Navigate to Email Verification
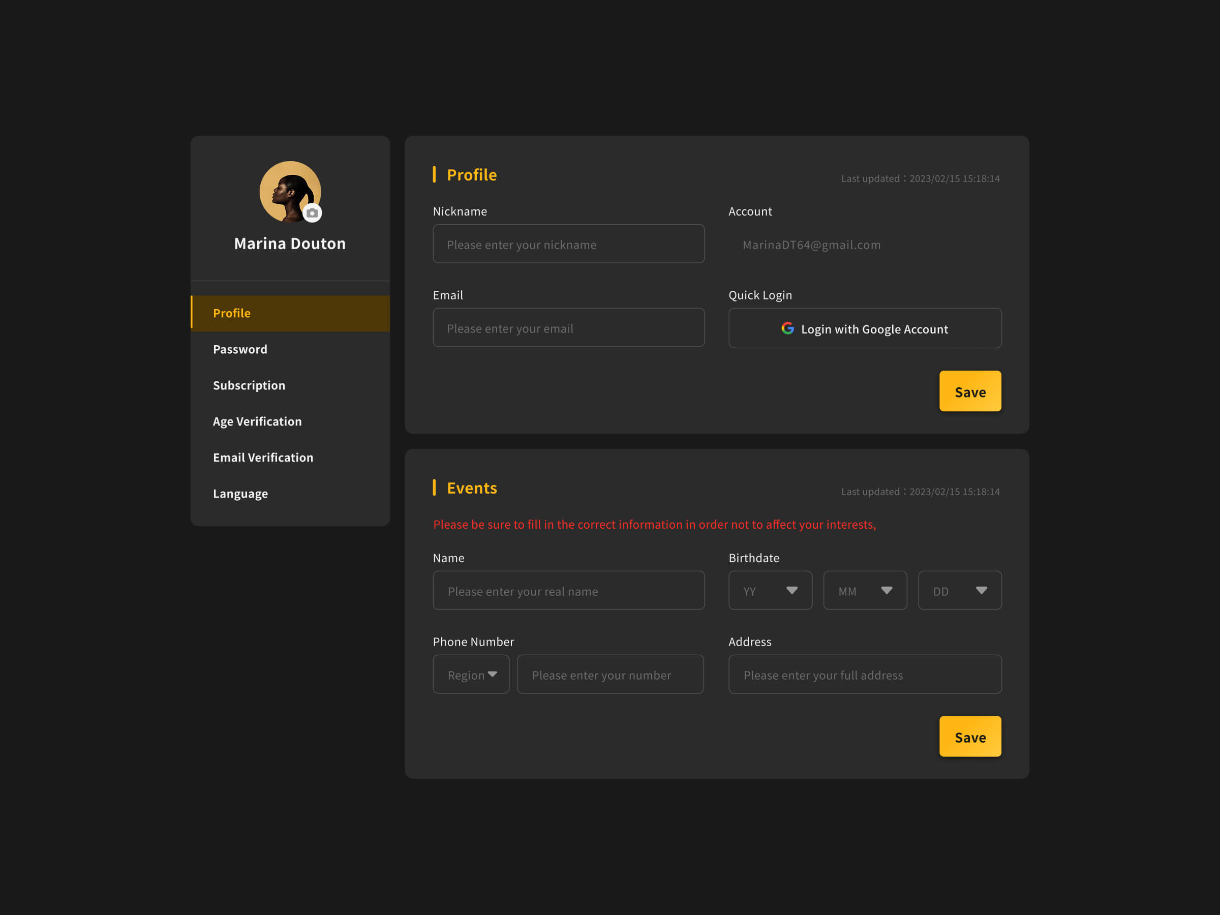 tap(263, 458)
